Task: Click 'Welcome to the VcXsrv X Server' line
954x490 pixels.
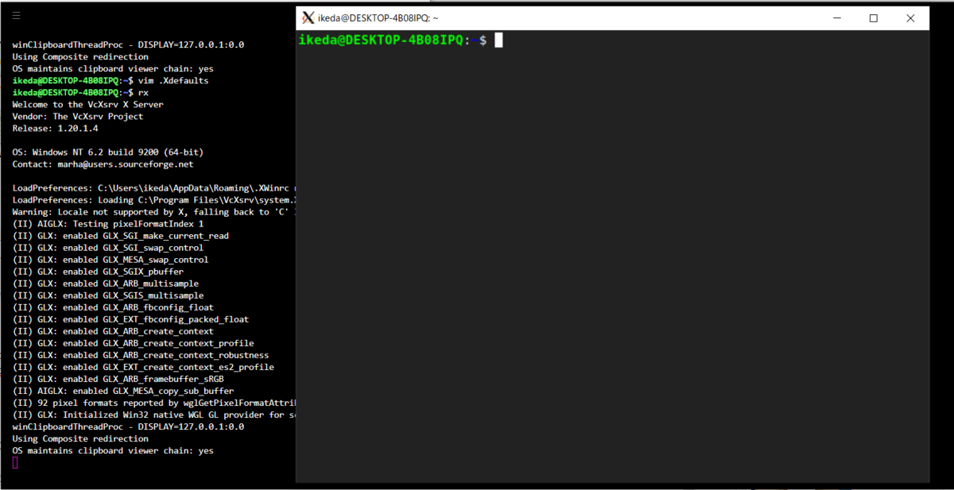Action: point(88,105)
